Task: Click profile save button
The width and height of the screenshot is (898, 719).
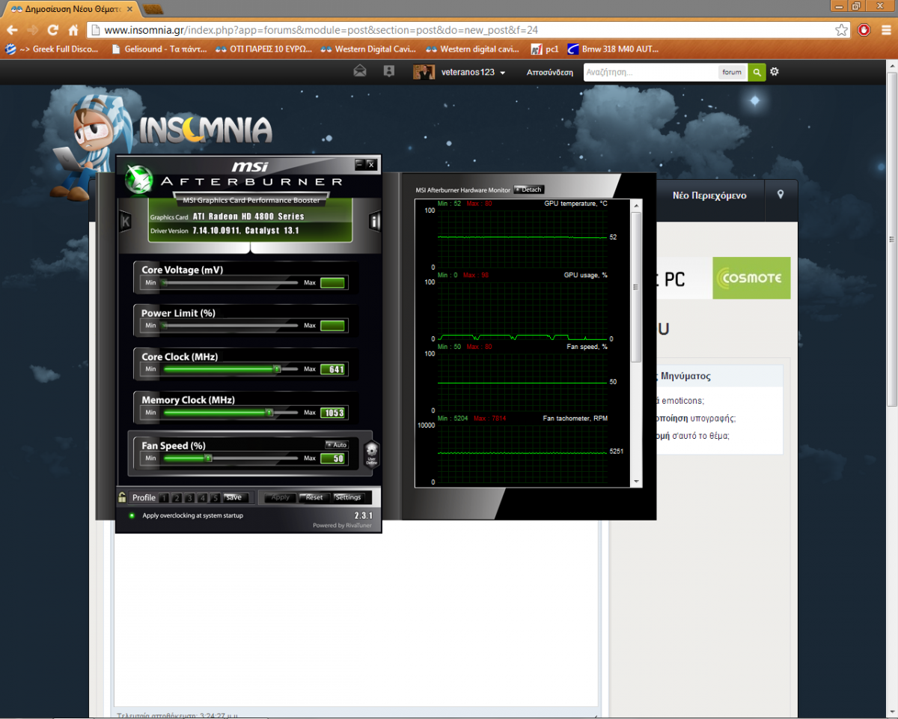Action: [x=234, y=497]
